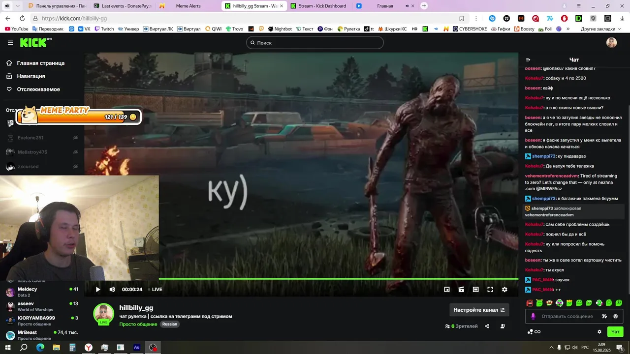630x354 pixels.
Task: Click the share stream icon
Action: pyautogui.click(x=487, y=326)
